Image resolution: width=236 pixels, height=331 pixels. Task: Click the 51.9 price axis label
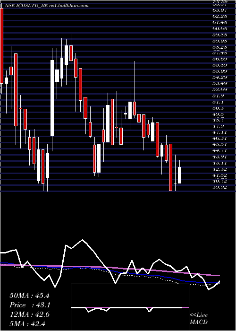click(x=219, y=96)
